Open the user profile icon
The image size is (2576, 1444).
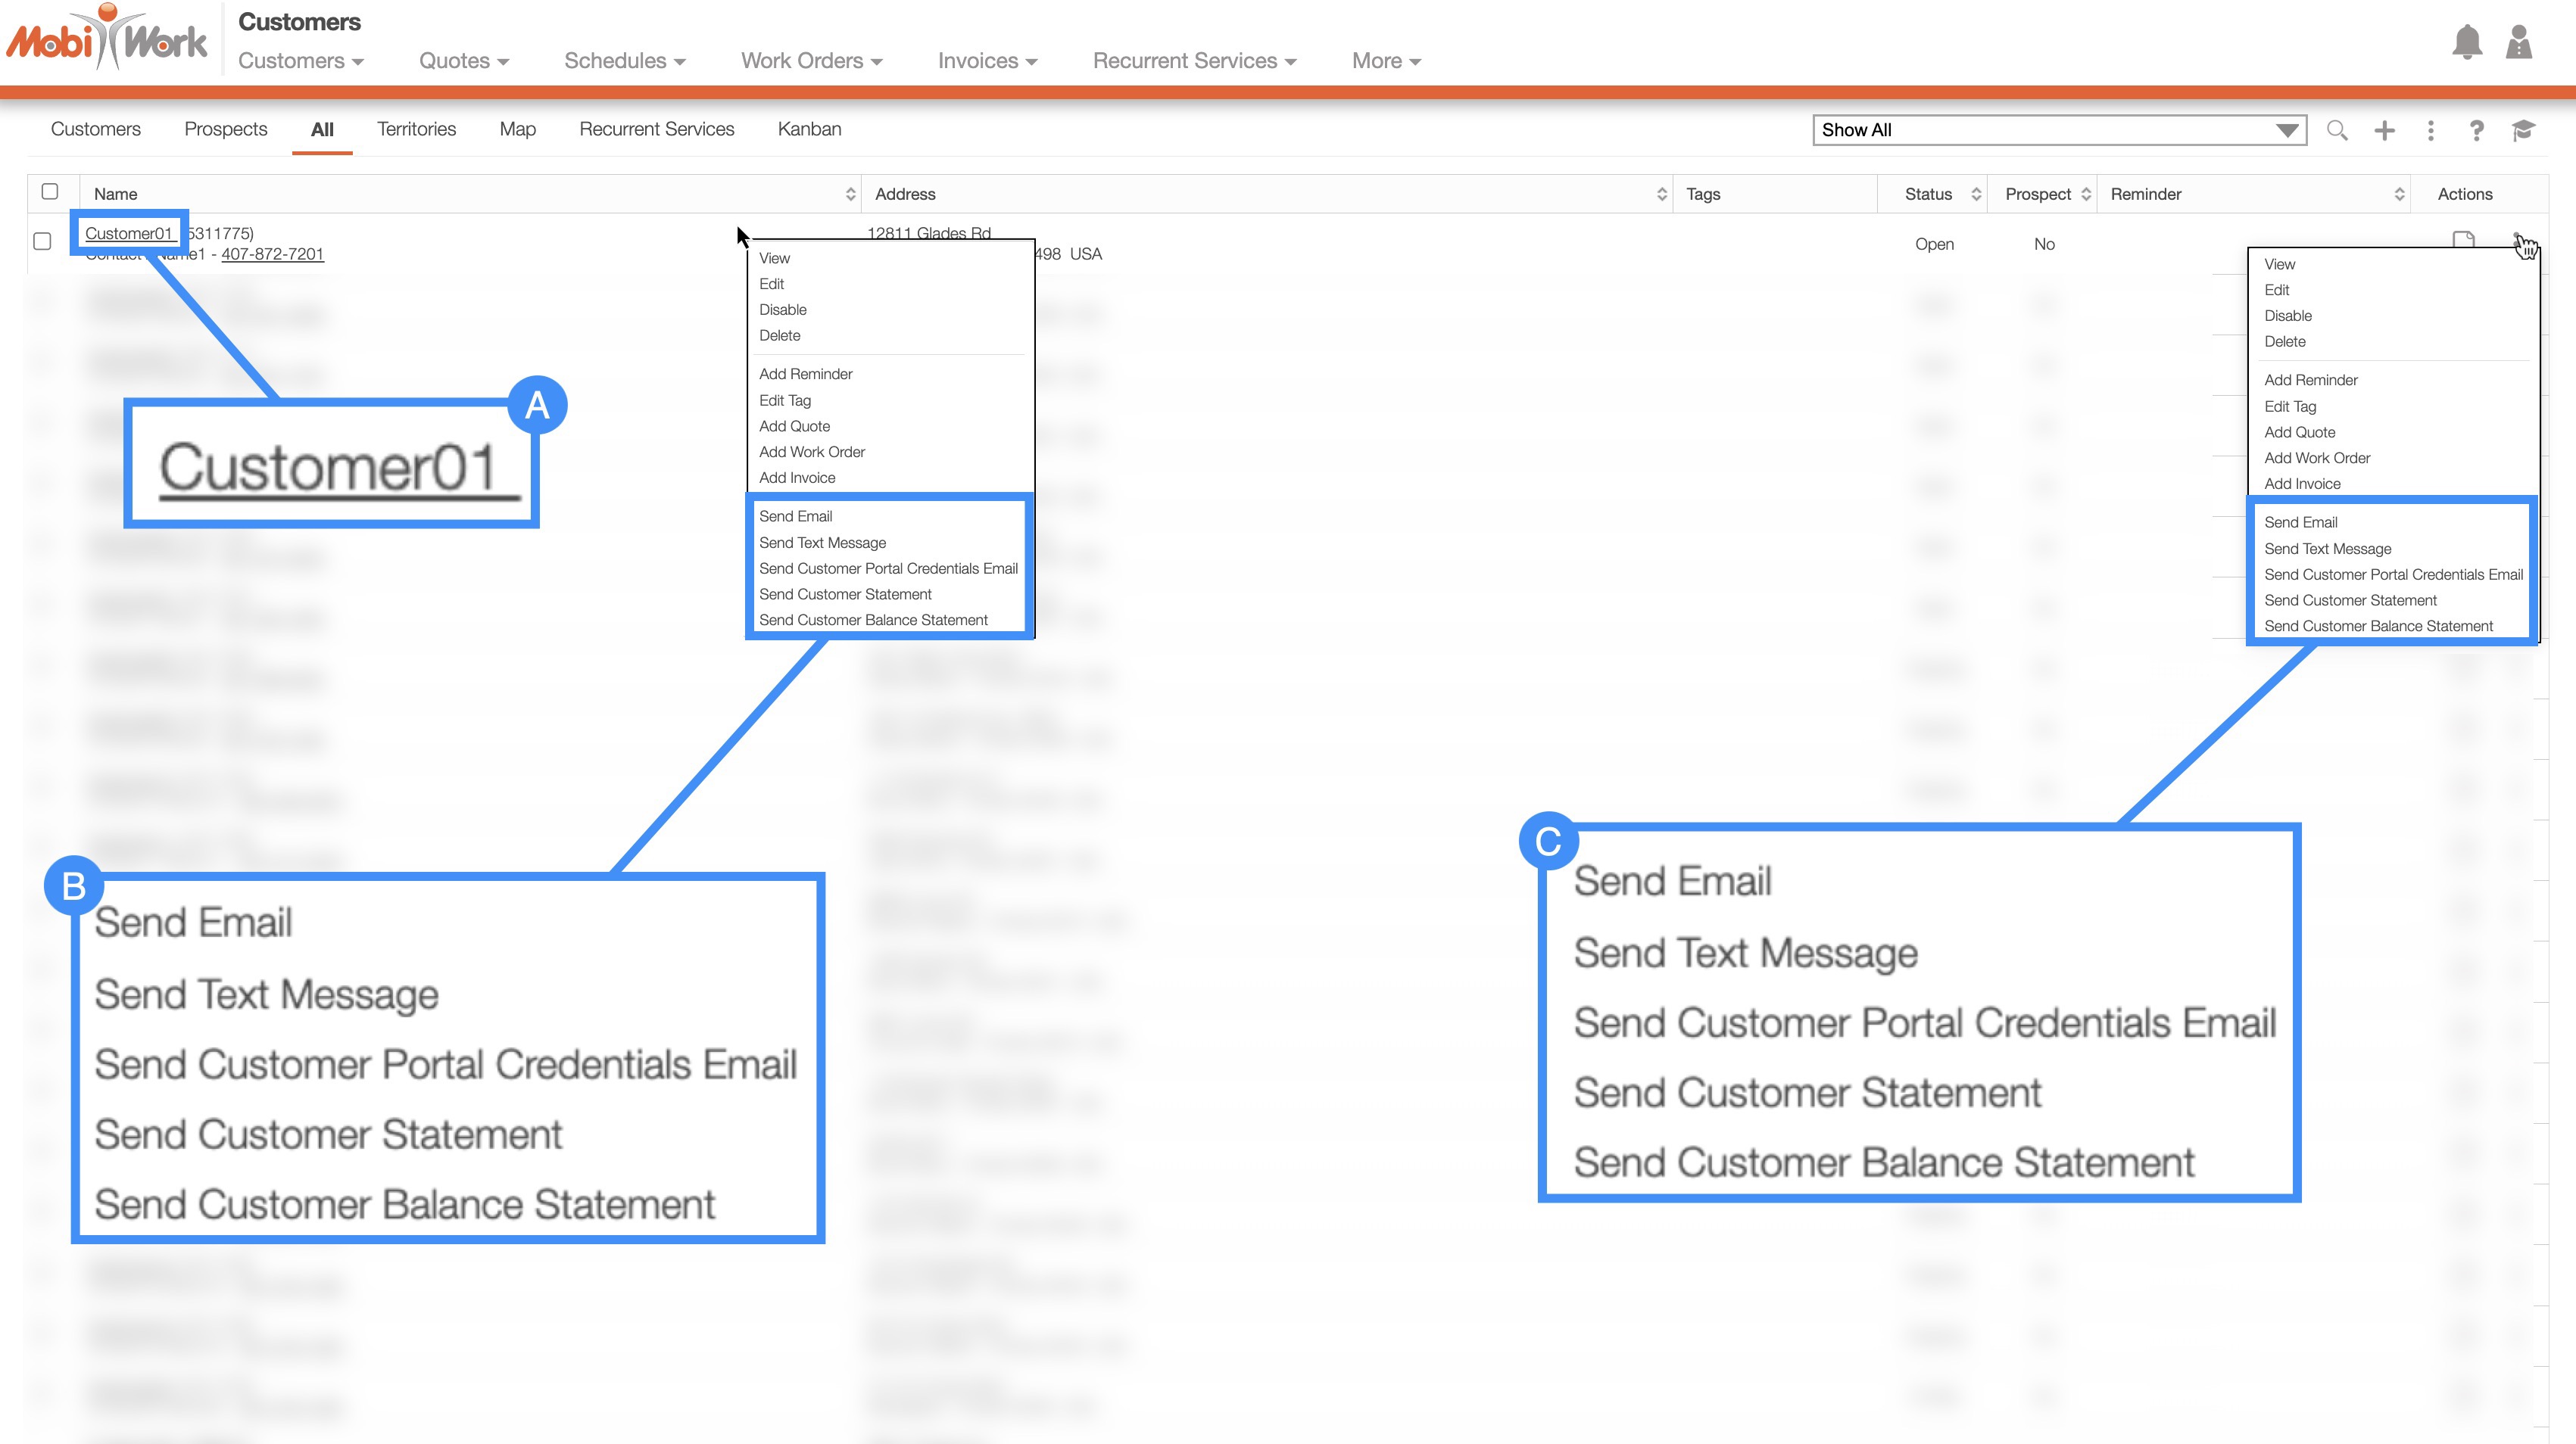(x=2518, y=42)
